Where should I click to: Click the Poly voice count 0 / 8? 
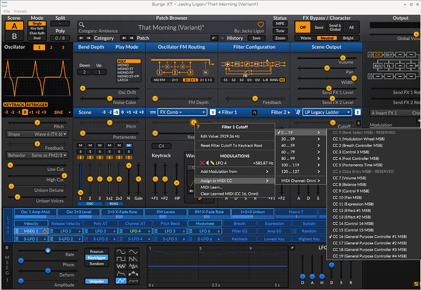(60, 38)
